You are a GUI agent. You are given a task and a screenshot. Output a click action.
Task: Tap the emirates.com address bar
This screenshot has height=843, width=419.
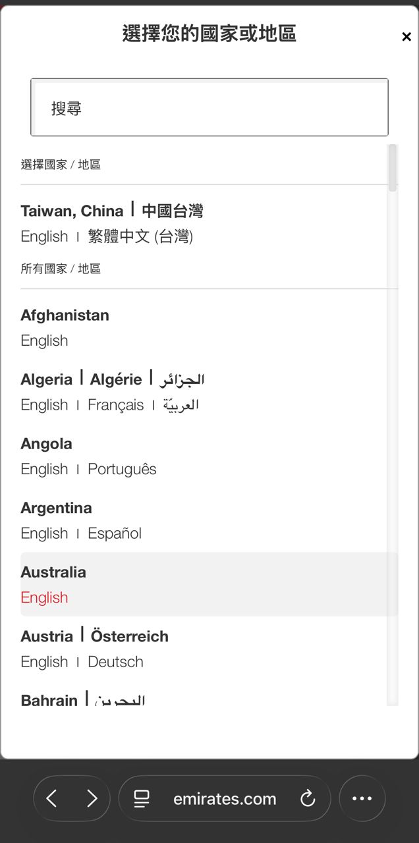pos(225,799)
